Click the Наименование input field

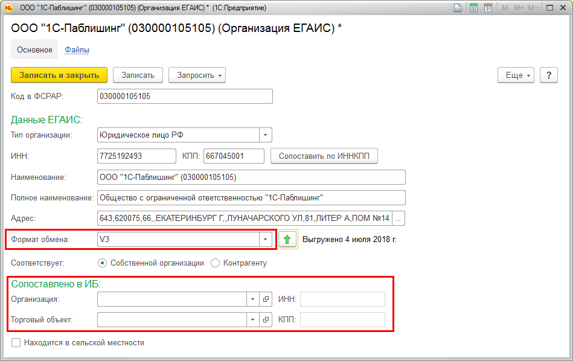click(251, 177)
